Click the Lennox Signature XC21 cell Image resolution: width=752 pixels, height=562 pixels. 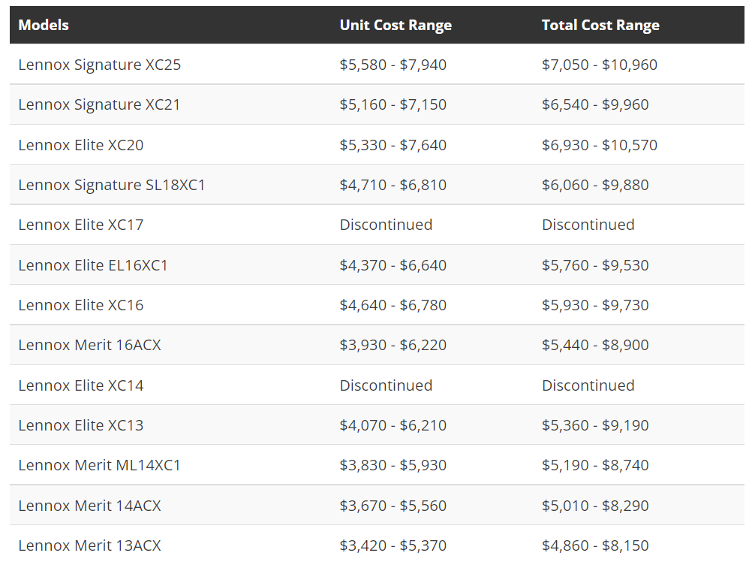(99, 104)
